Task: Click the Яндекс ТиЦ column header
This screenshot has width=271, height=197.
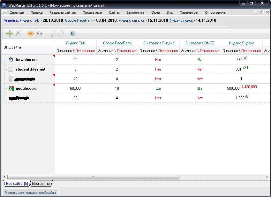Action: [x=76, y=43]
